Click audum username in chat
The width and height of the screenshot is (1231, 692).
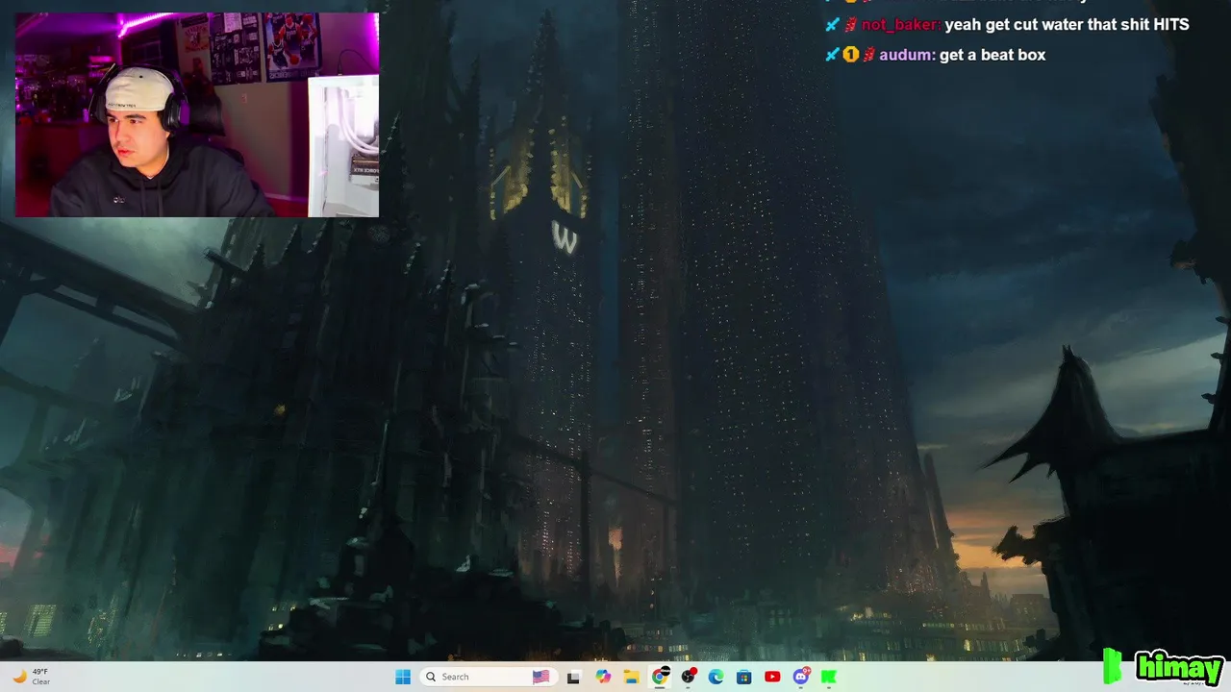point(906,55)
